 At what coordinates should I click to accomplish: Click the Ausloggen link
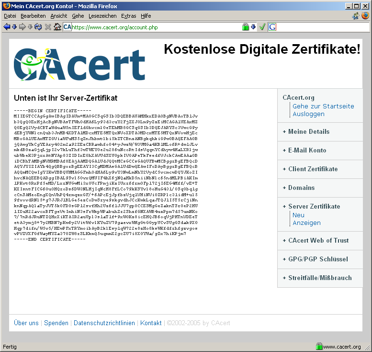click(308, 114)
